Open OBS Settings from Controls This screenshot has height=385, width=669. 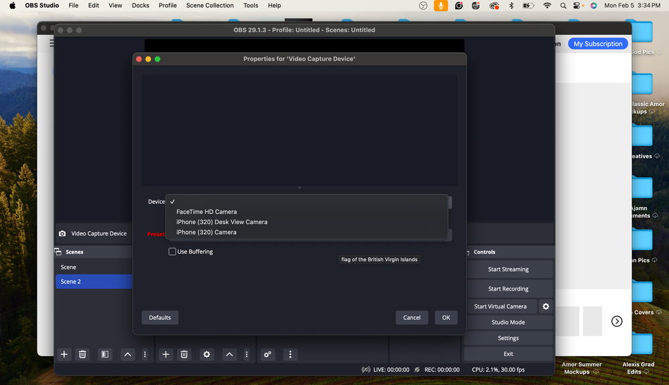coord(508,338)
